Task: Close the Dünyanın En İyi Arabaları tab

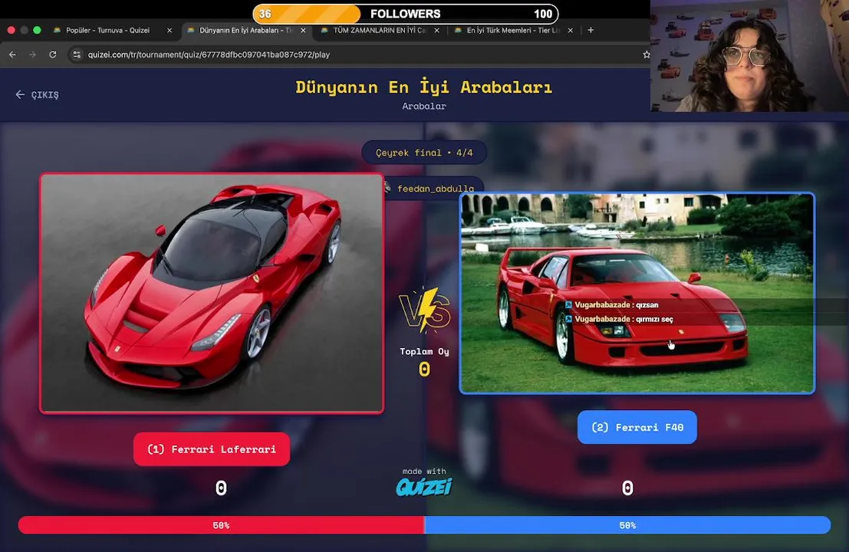Action: click(x=303, y=31)
